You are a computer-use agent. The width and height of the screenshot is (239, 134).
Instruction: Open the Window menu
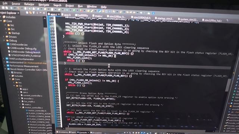coord(91,7)
